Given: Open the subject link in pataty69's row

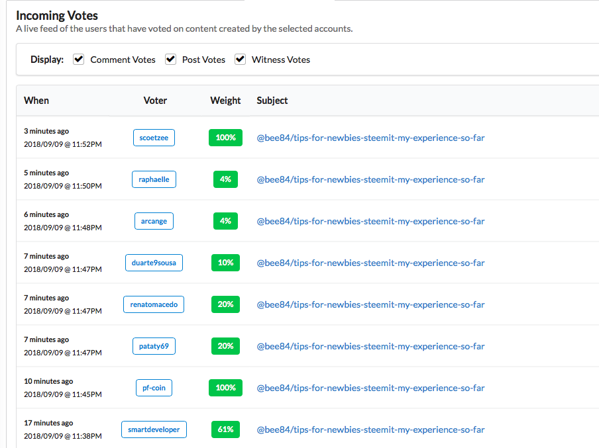Looking at the screenshot, I should pos(370,346).
